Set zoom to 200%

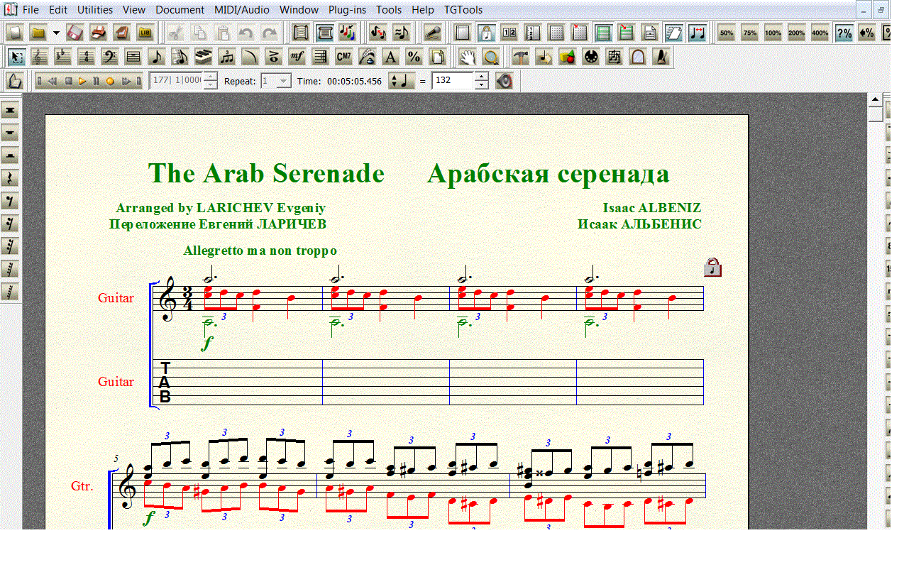coord(797,33)
